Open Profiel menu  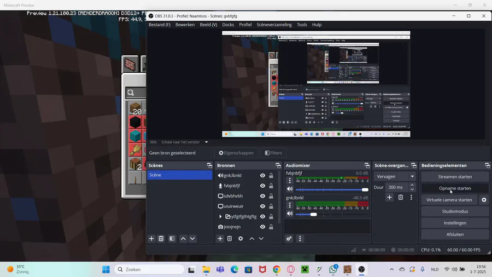pos(245,25)
